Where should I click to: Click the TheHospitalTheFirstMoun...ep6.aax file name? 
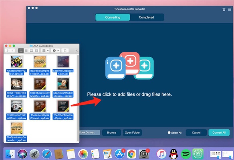[x=17, y=117]
